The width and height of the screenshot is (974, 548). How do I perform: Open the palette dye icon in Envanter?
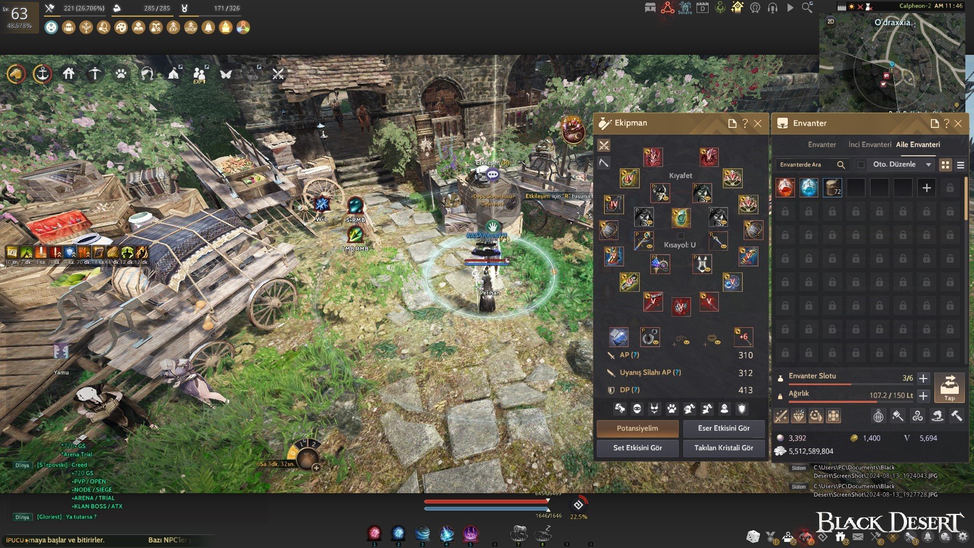coord(816,417)
